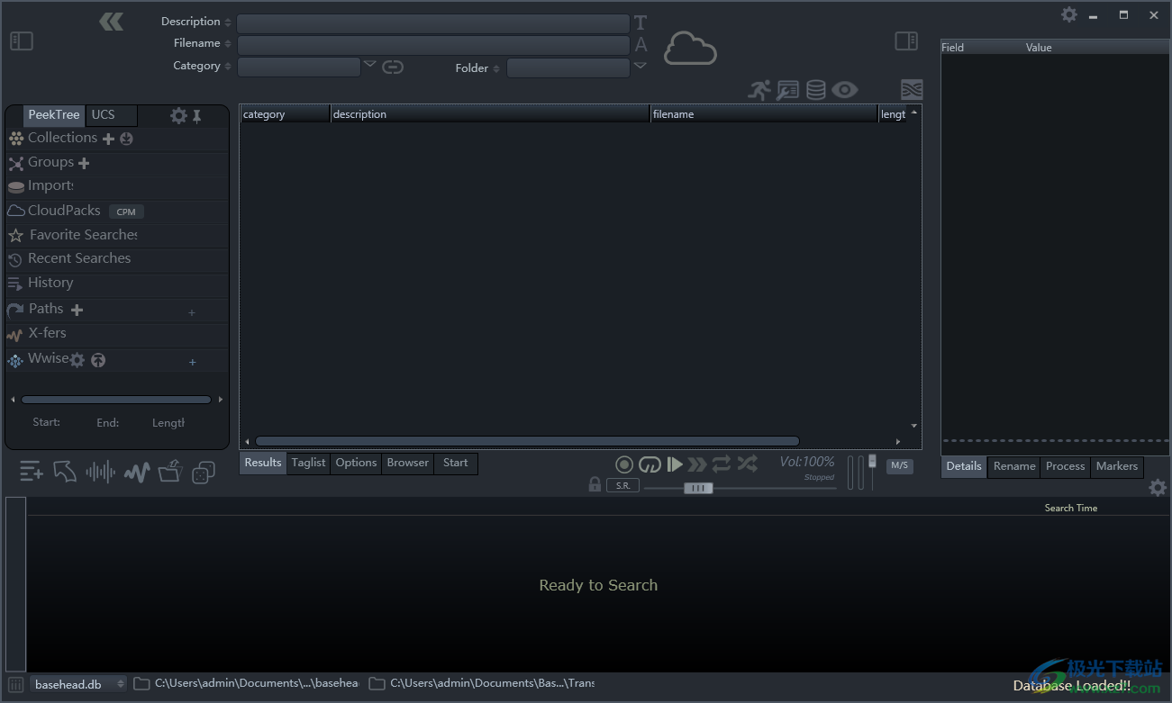Open the Folder combo box
The image size is (1172, 703).
[568, 68]
